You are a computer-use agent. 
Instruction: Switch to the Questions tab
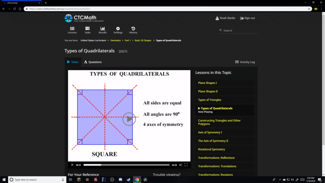(x=93, y=62)
